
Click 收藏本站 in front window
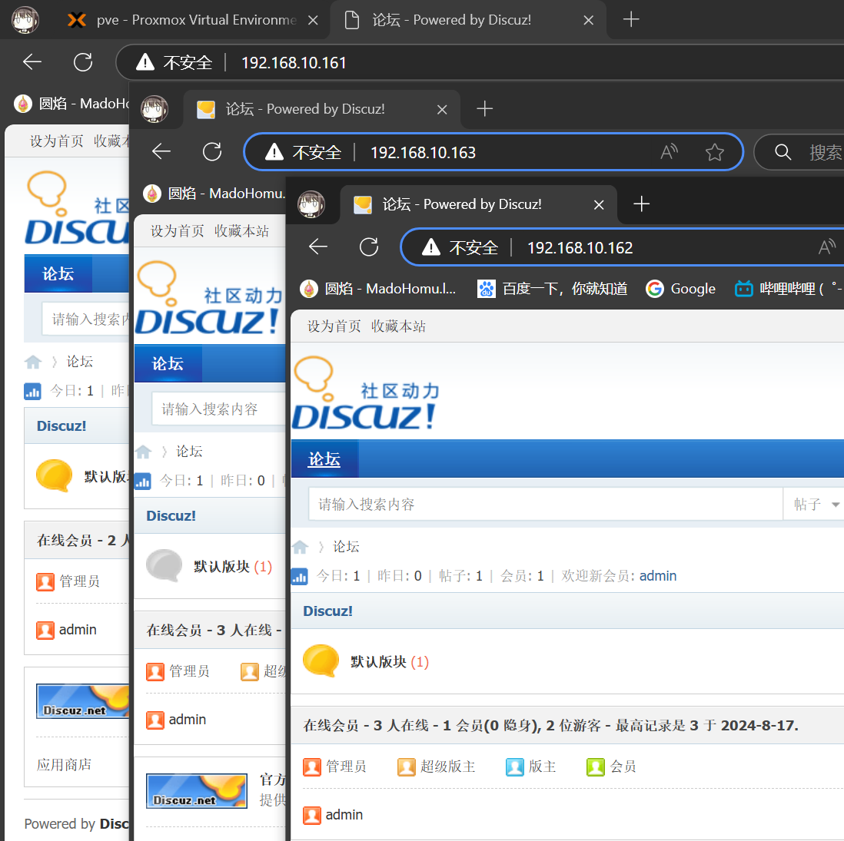click(398, 326)
